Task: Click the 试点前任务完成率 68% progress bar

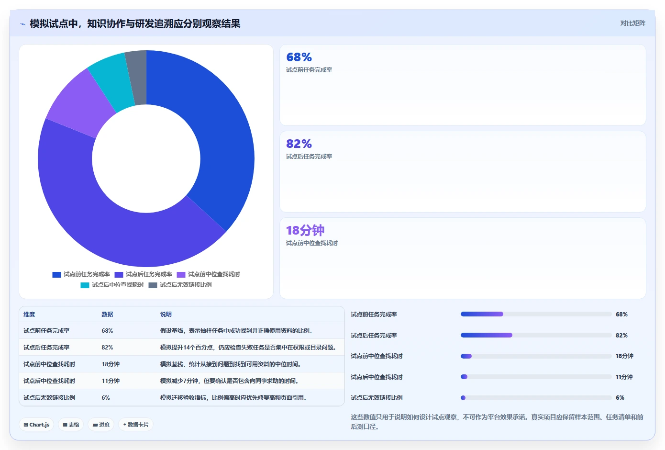Action: pos(536,314)
